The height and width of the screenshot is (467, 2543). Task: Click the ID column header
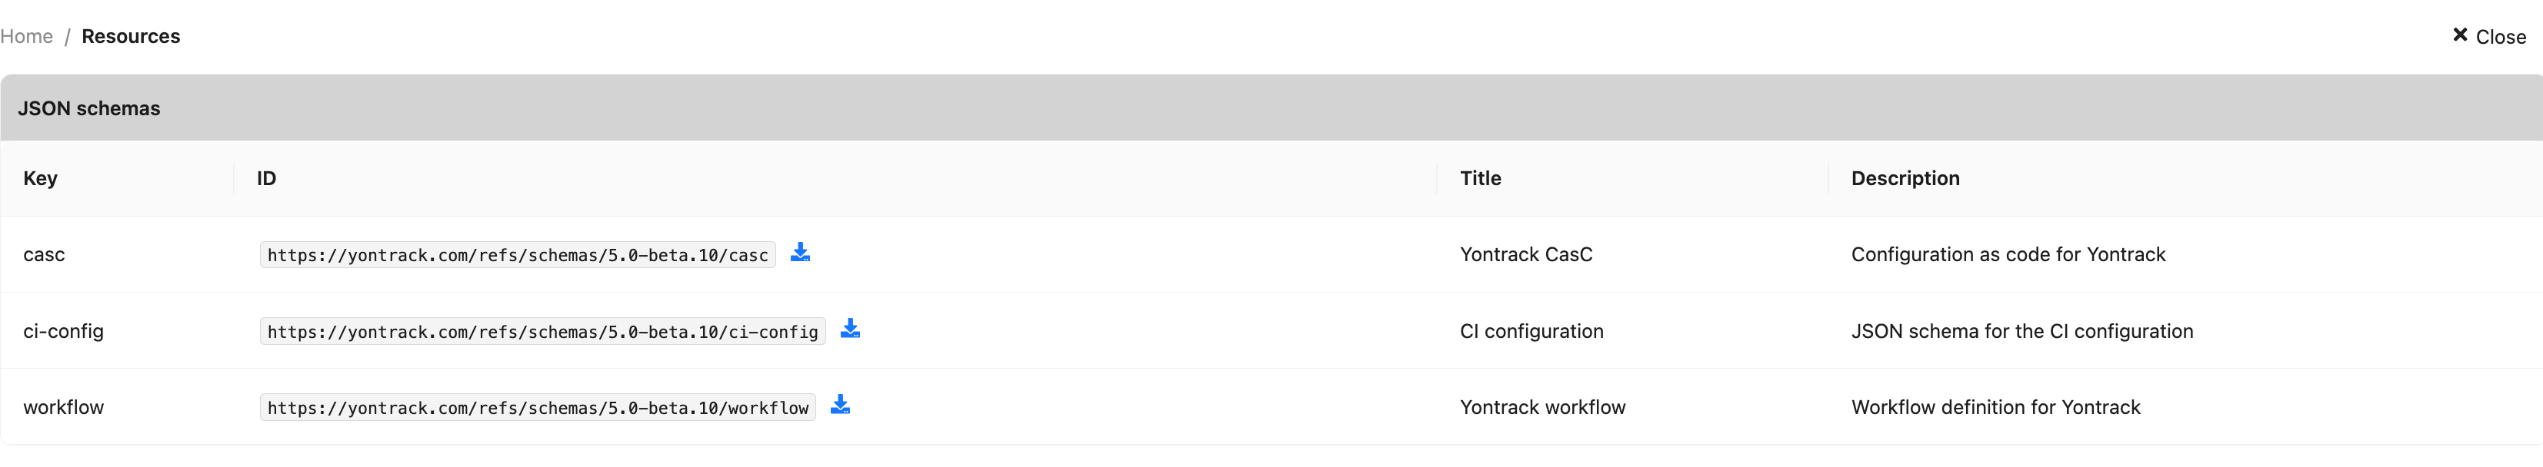[x=267, y=178]
